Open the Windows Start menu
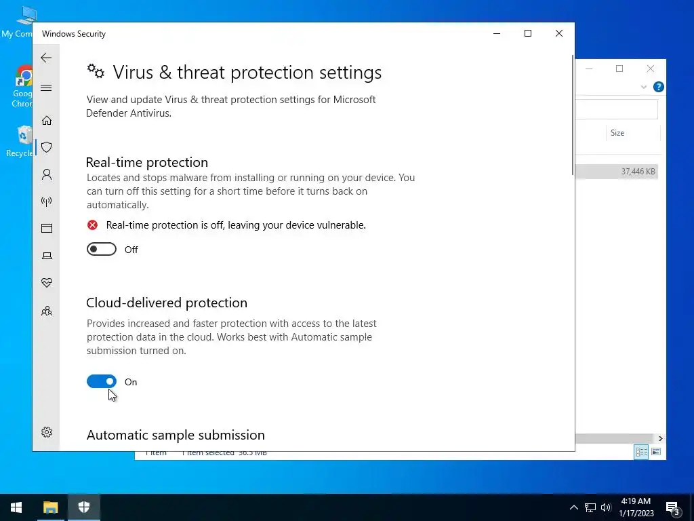 (x=16, y=507)
